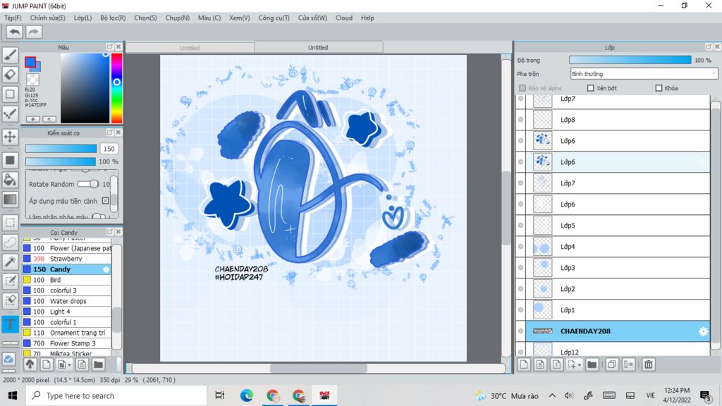Open add-brush dropdown in brush panel
722x406 pixels.
tap(64, 364)
